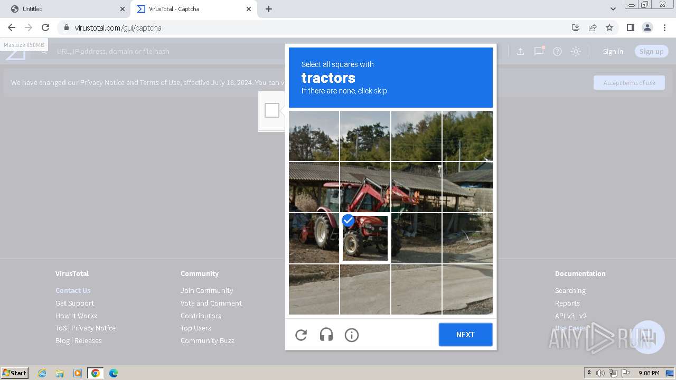Bookmark this tab with star

click(609, 27)
